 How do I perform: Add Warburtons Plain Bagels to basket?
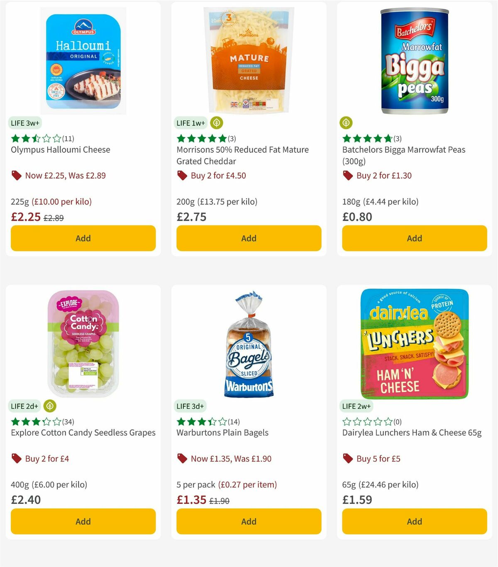[249, 521]
